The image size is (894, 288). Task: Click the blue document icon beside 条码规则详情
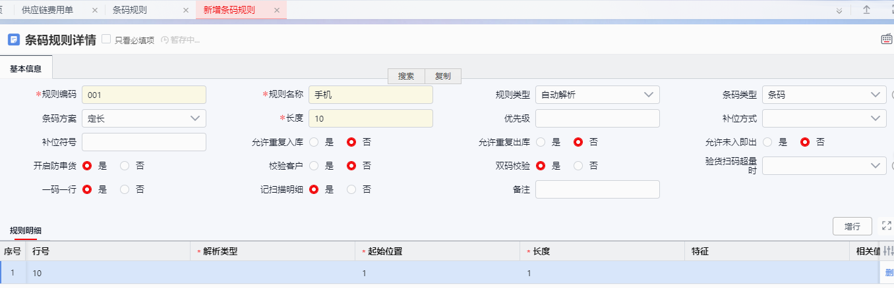[13, 39]
